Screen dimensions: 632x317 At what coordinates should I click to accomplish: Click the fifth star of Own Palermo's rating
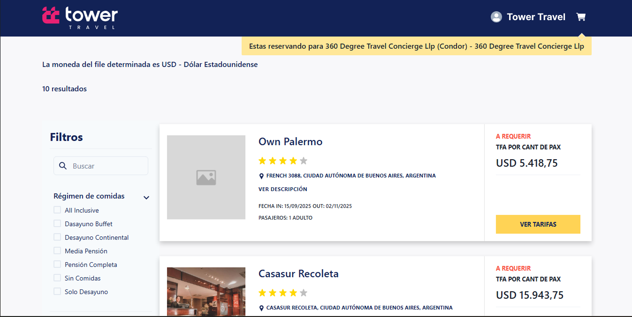click(304, 161)
